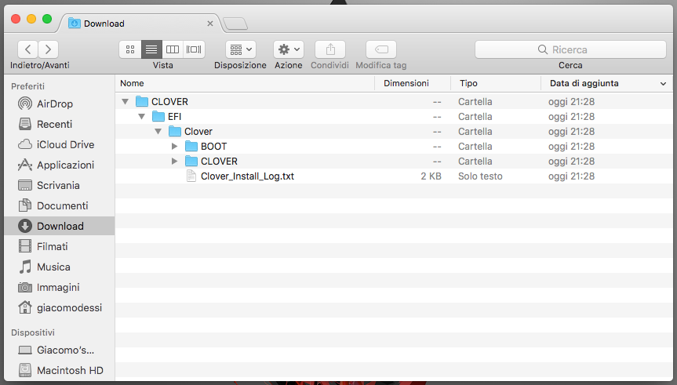Select the EFI folder icon
The width and height of the screenshot is (677, 385).
(x=158, y=117)
